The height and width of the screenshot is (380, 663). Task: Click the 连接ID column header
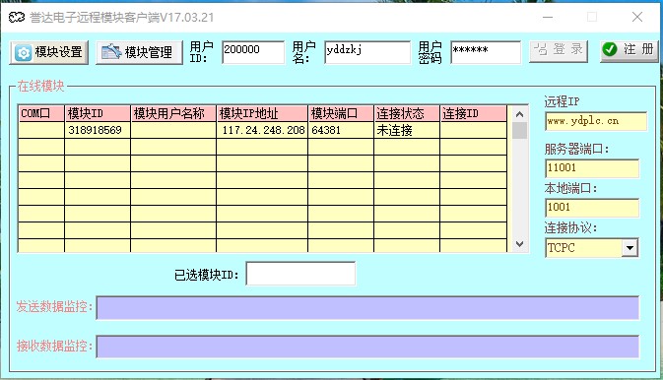[474, 113]
